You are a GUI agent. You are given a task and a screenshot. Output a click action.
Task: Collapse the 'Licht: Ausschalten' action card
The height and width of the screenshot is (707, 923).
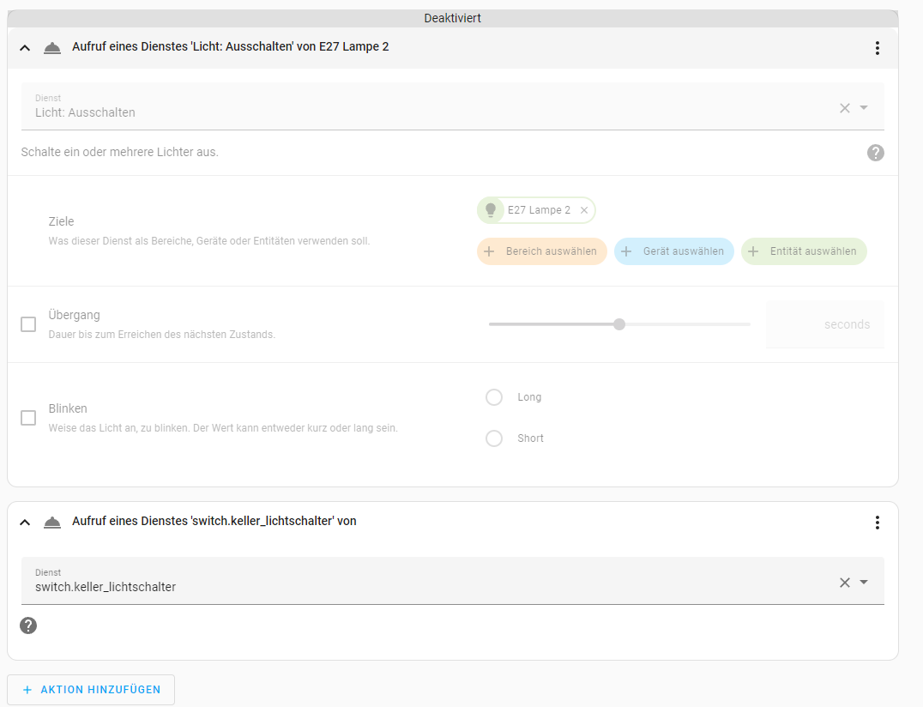click(25, 47)
